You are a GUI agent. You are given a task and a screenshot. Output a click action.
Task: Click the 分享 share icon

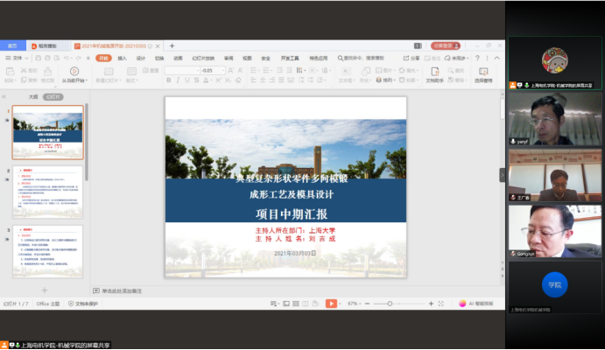pos(412,58)
